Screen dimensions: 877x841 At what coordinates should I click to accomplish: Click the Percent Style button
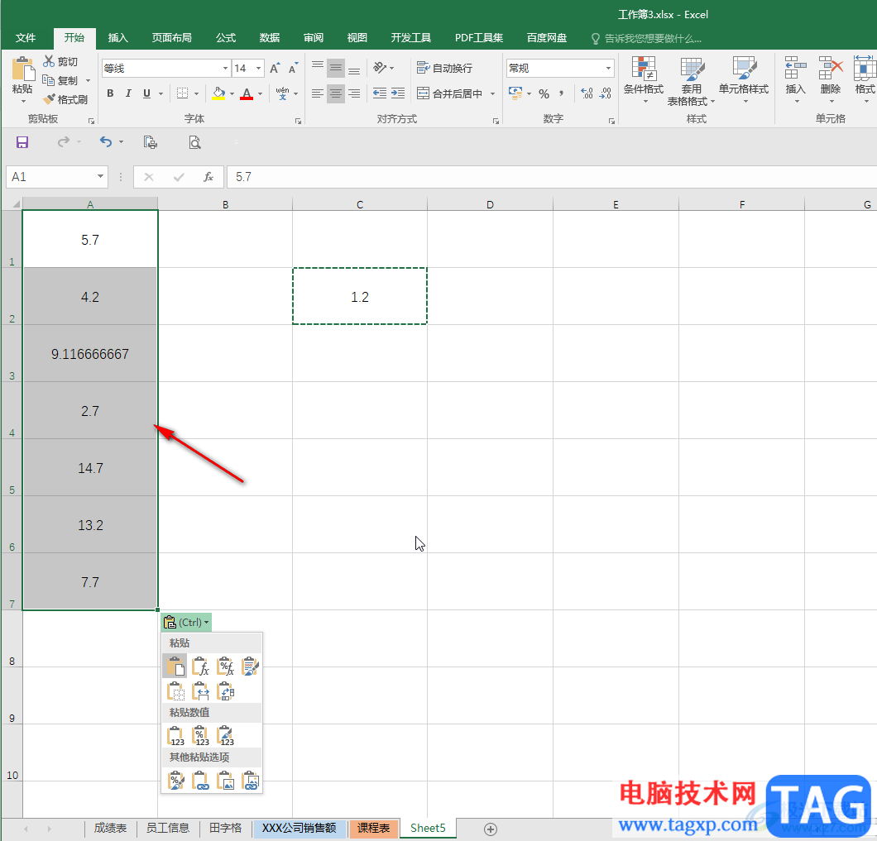[544, 93]
